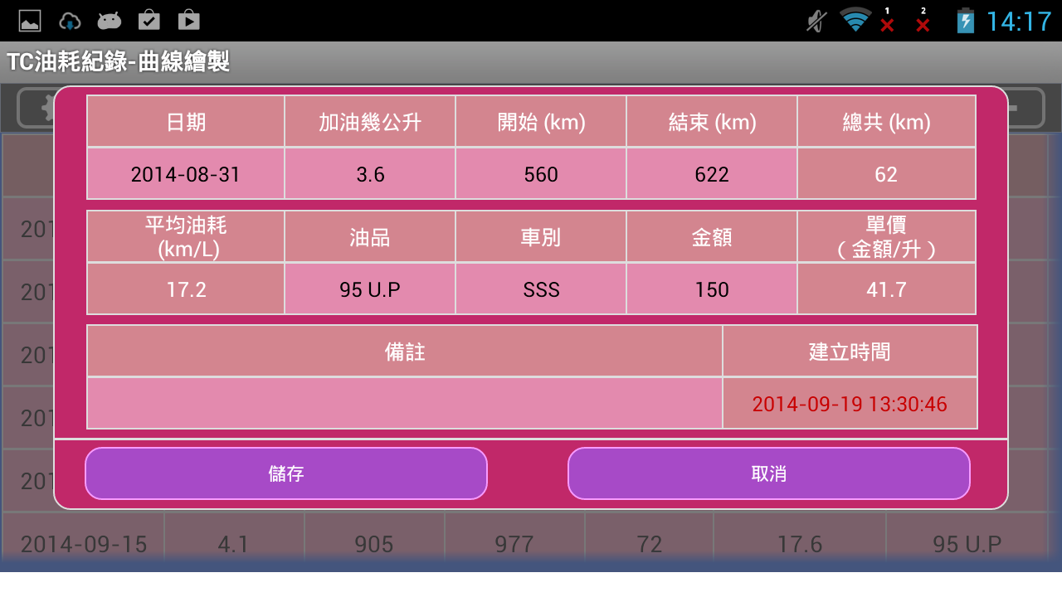Image resolution: width=1062 pixels, height=597 pixels.
Task: Open the Play Store notification icon
Action: [188, 21]
